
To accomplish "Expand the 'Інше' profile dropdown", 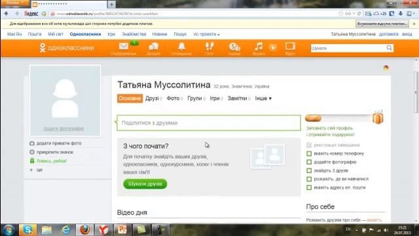I will point(263,98).
